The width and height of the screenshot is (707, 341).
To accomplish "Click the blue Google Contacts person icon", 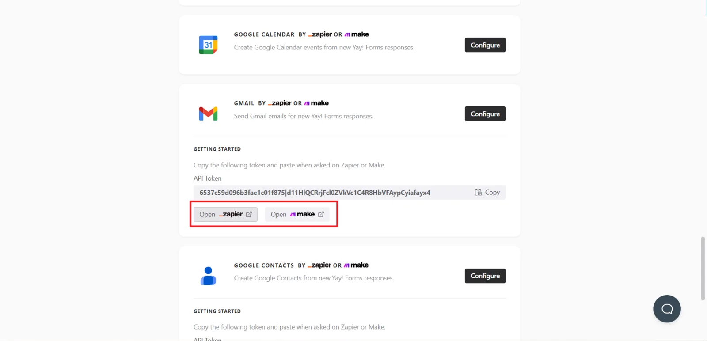I will [208, 276].
